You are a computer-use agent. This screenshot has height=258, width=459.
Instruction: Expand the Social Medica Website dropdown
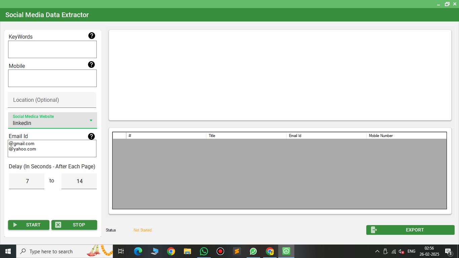pyautogui.click(x=52, y=120)
